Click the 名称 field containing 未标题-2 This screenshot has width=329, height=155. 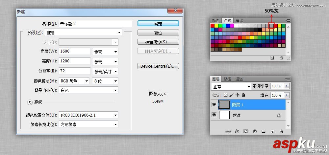click(x=95, y=24)
